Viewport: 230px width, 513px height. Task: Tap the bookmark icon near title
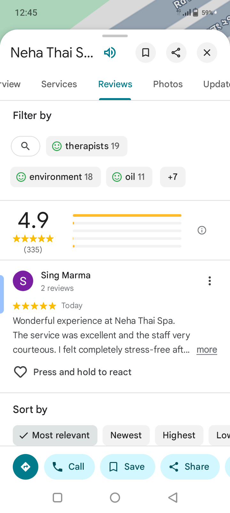[146, 53]
